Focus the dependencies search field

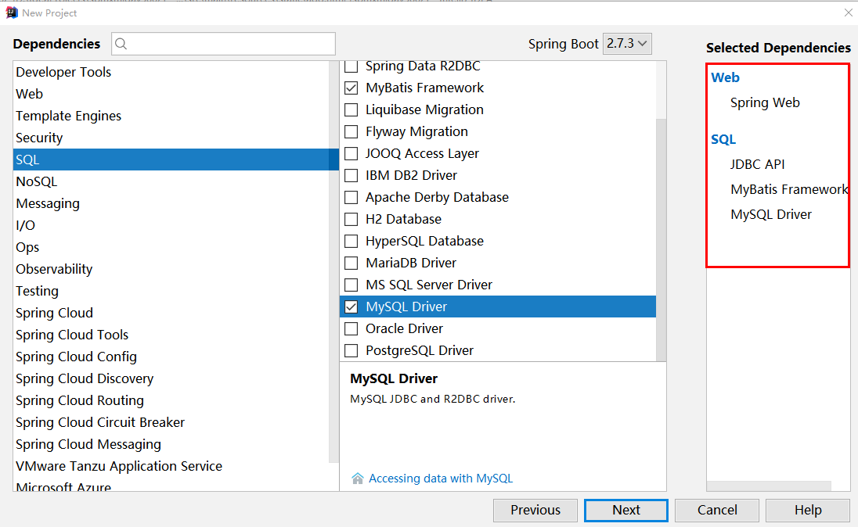(223, 44)
